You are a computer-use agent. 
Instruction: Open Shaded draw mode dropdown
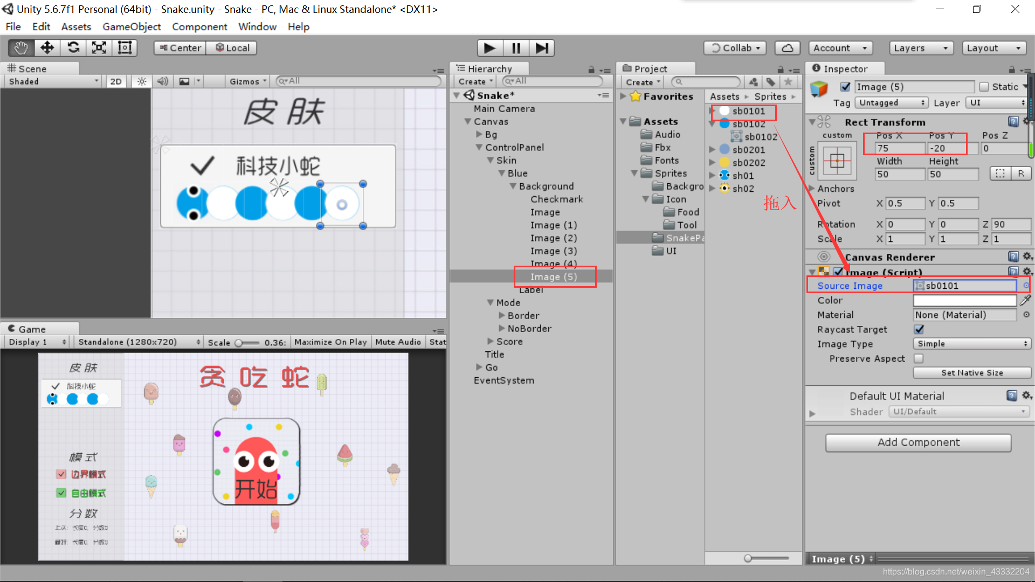pos(53,81)
